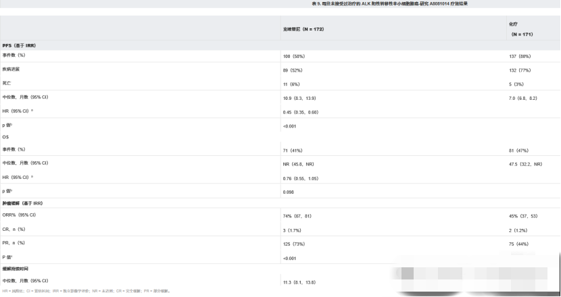Click the OS section label
561x297 pixels.
point(6,137)
